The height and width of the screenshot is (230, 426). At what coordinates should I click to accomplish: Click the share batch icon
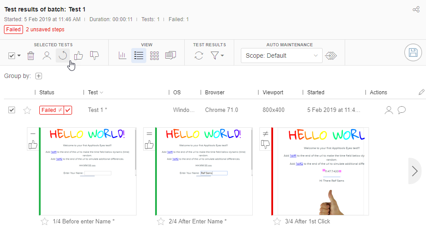coord(416,9)
